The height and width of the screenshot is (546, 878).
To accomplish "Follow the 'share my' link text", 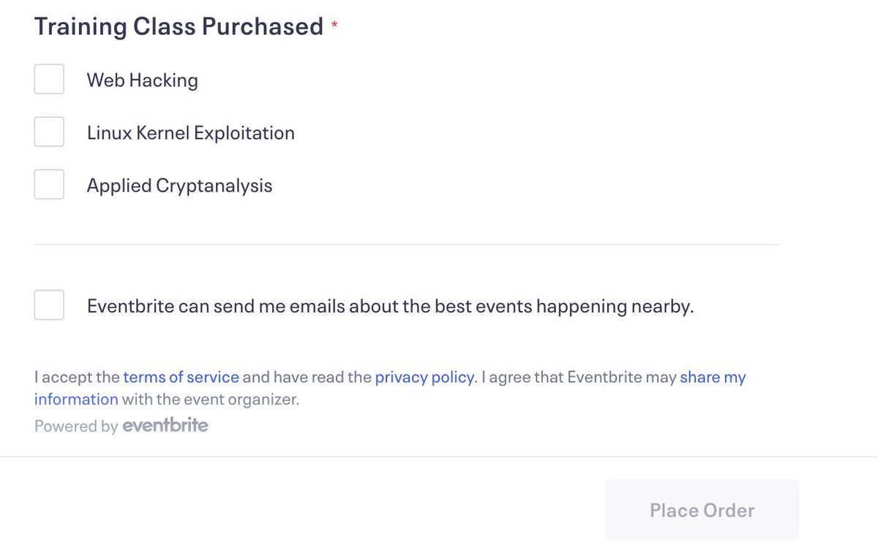I will pos(712,377).
